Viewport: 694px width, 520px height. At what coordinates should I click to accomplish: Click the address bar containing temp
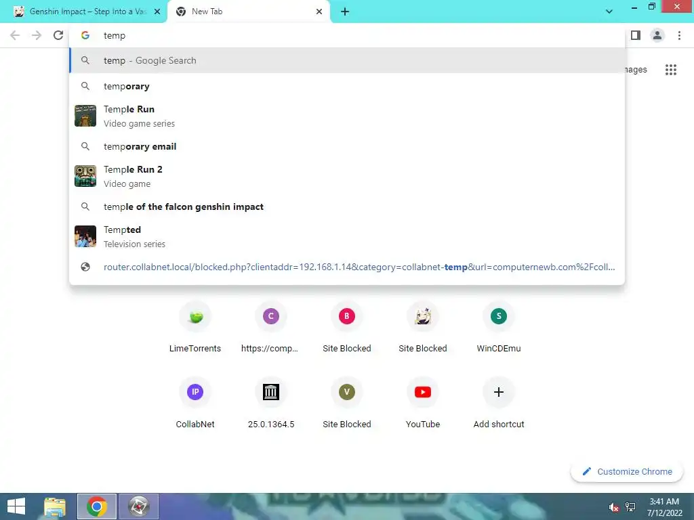[347, 35]
